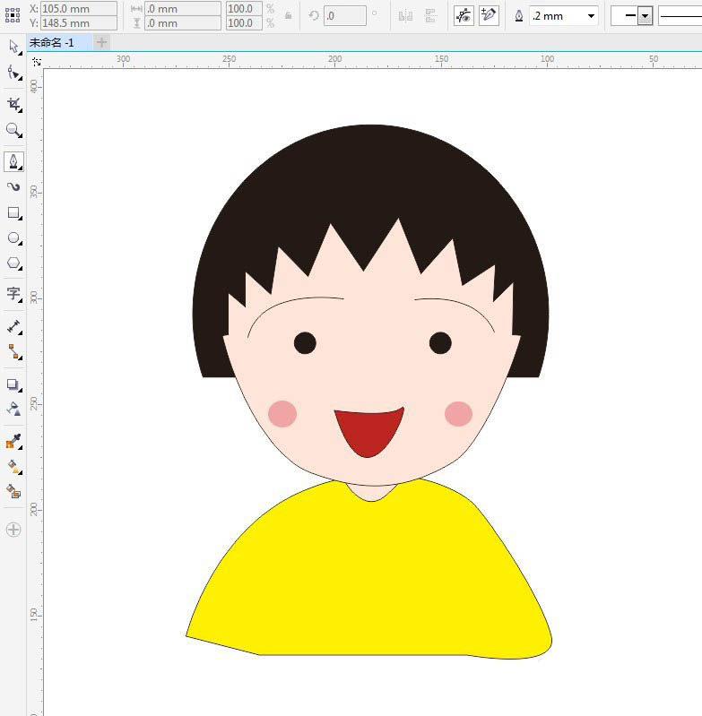Image resolution: width=702 pixels, height=716 pixels.
Task: Select the Pick tool arrow
Action: coord(13,46)
